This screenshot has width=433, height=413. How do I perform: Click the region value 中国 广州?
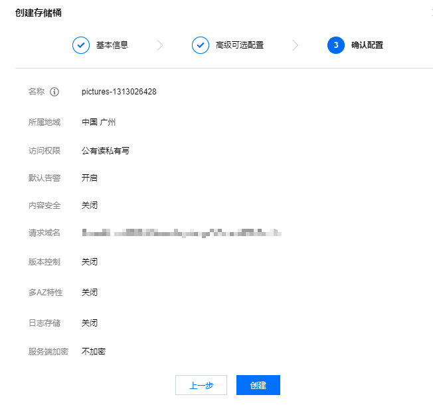[x=99, y=122]
